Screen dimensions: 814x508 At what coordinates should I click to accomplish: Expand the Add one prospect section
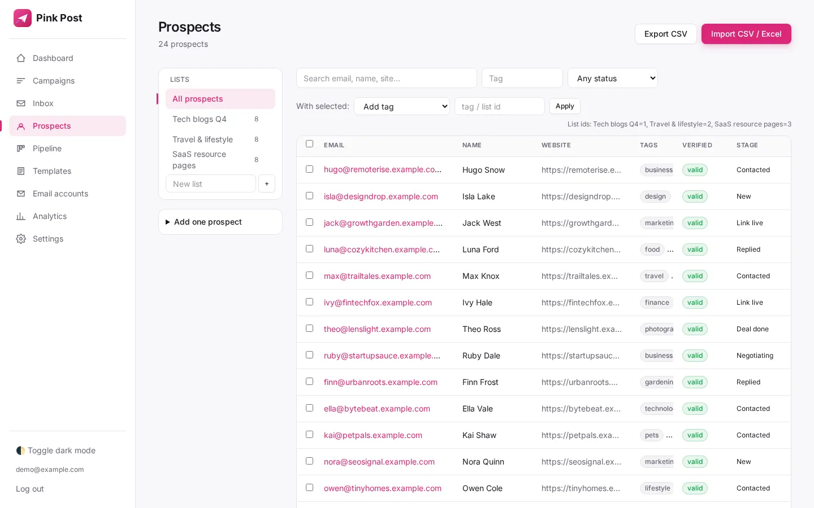(x=220, y=222)
